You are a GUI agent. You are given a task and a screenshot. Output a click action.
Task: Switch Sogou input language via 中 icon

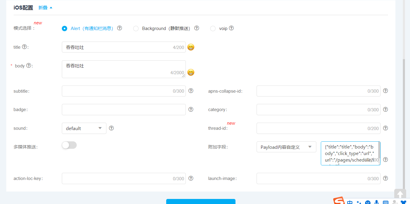(x=350, y=202)
